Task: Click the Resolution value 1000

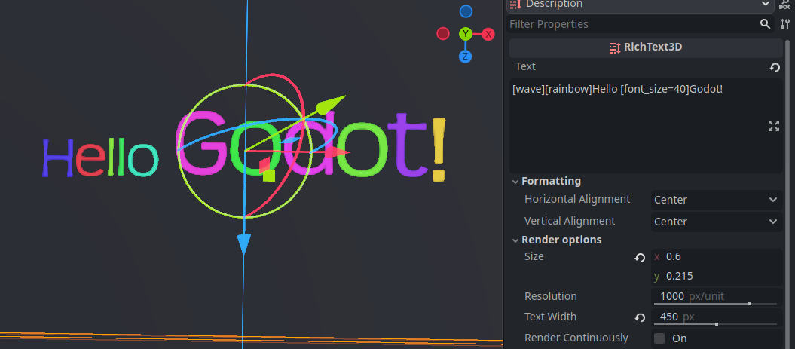Action: click(672, 296)
